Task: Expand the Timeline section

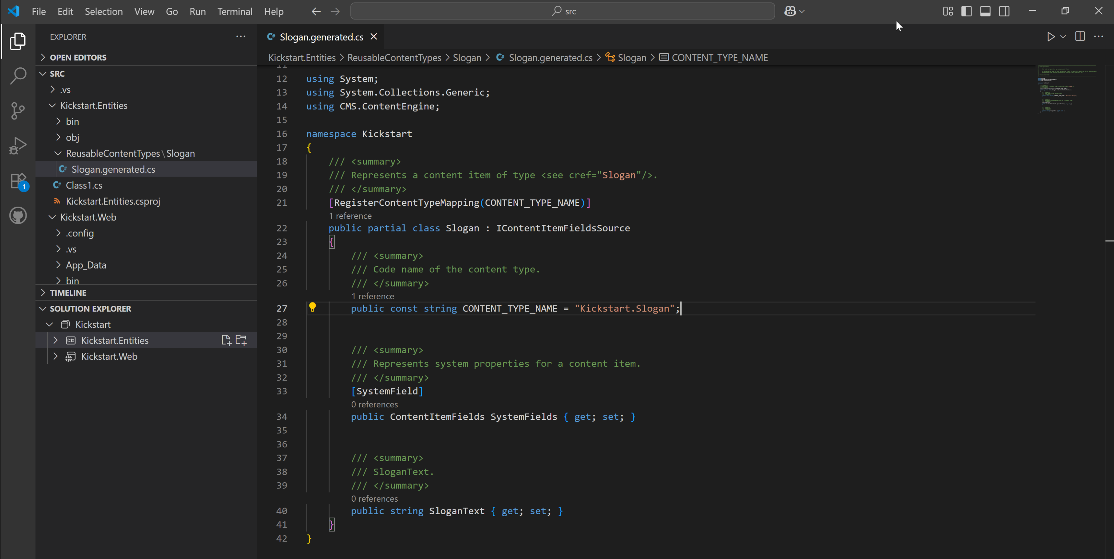Action: point(146,293)
